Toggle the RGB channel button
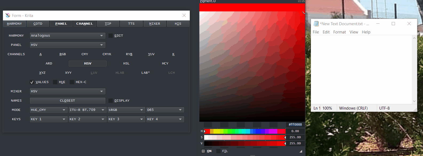The image size is (423, 156). 63,54
